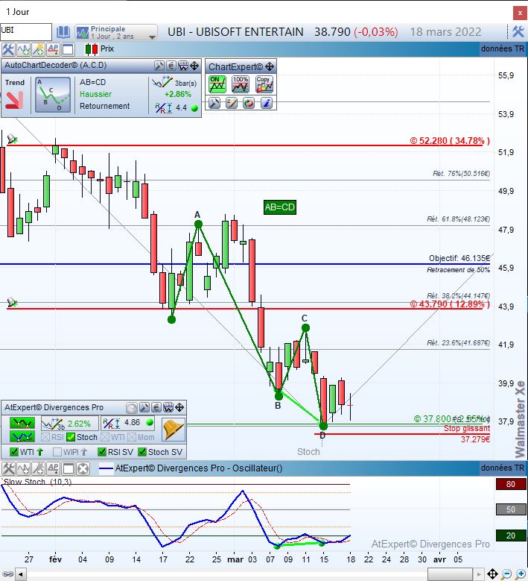Open AutoChartDecoder hammer settings
This screenshot has width=528, height=581.
pos(159,66)
